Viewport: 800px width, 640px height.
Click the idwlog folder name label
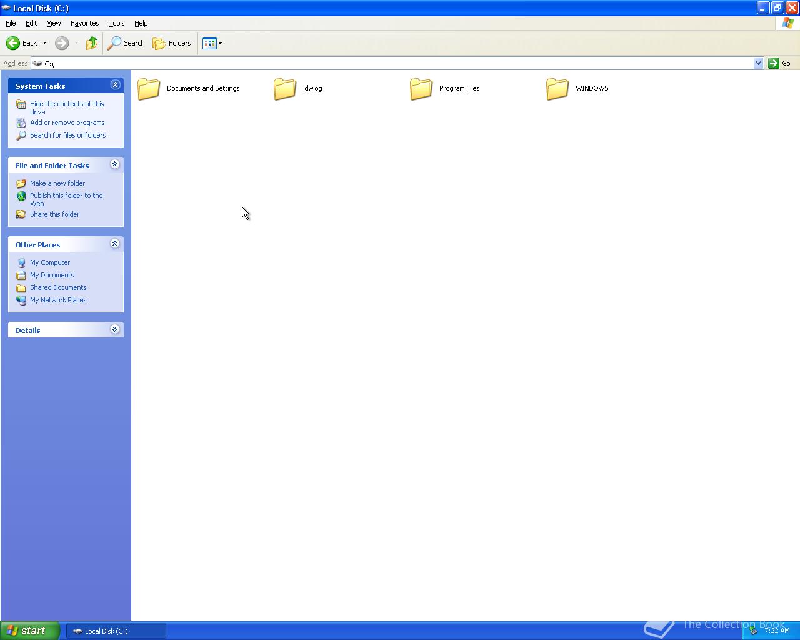tap(312, 88)
